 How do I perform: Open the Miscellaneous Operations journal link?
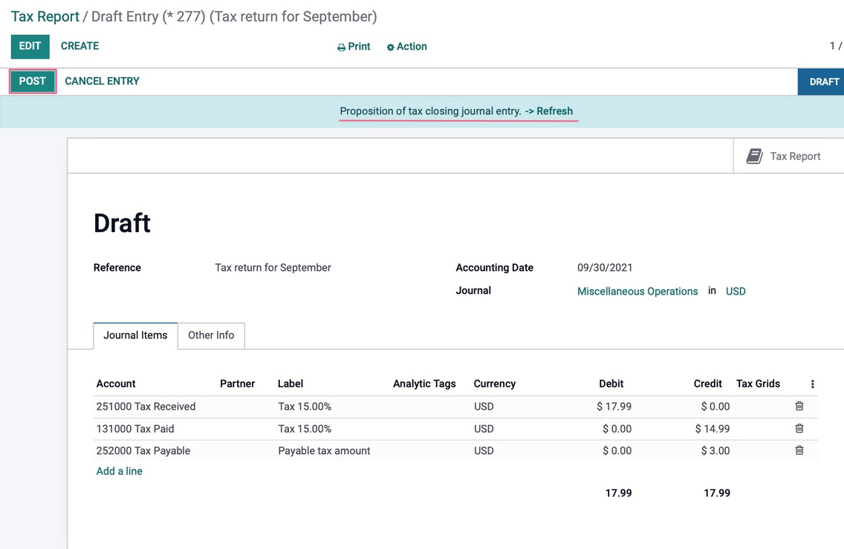(637, 292)
